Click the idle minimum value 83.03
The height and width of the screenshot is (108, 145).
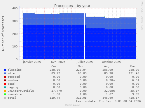point(82,73)
